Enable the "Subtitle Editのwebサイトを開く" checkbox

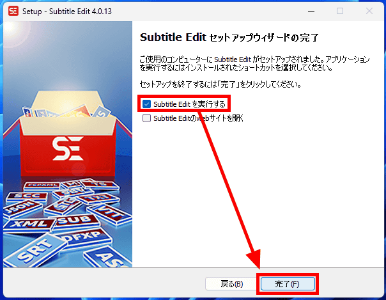pos(146,118)
